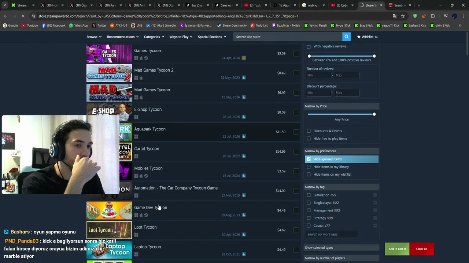The image size is (469, 263).
Task: Open the Google bookmark
Action: point(10,26)
